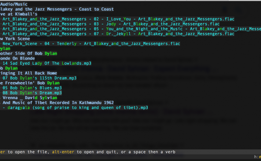Open Another Side Of Bob Dylan folder

pyautogui.click(x=28, y=53)
